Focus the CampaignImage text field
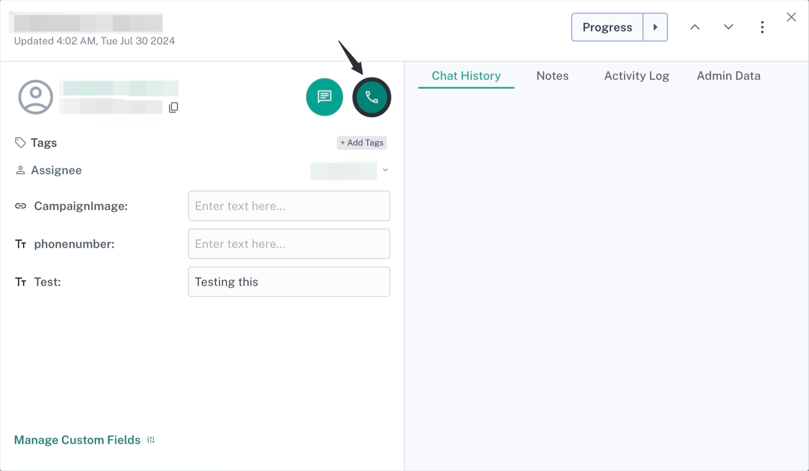The image size is (809, 471). (x=289, y=206)
